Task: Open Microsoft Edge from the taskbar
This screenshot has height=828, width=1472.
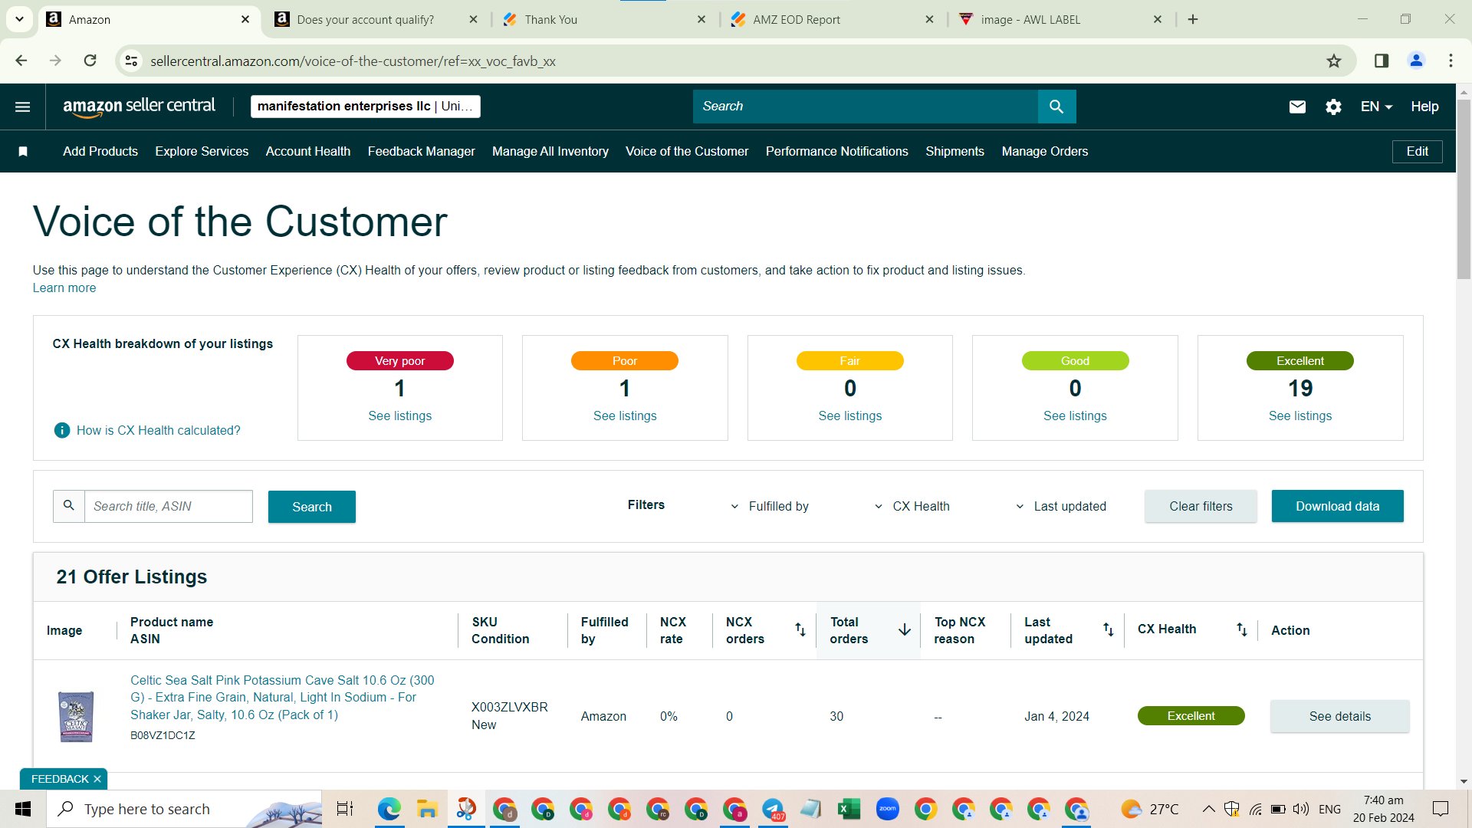Action: point(389,809)
